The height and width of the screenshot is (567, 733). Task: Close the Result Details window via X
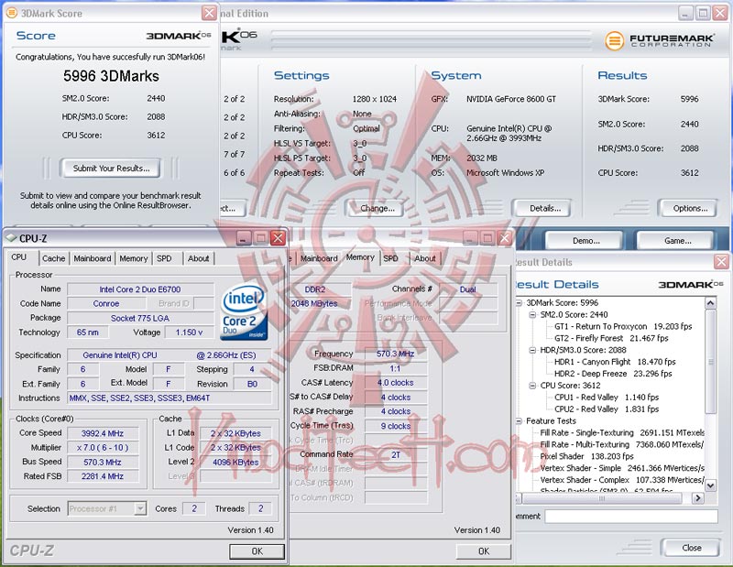point(721,262)
